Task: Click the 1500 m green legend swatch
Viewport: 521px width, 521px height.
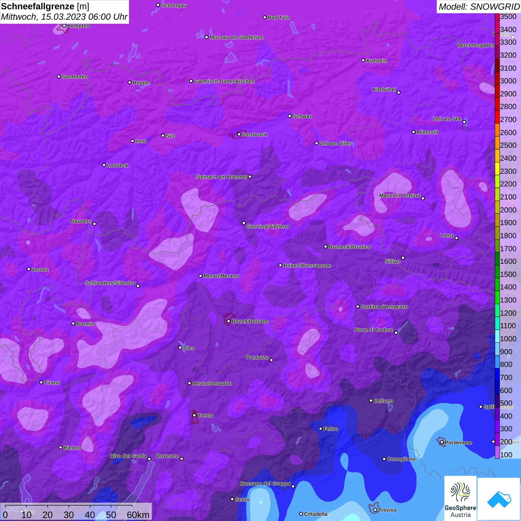Action: (497, 271)
